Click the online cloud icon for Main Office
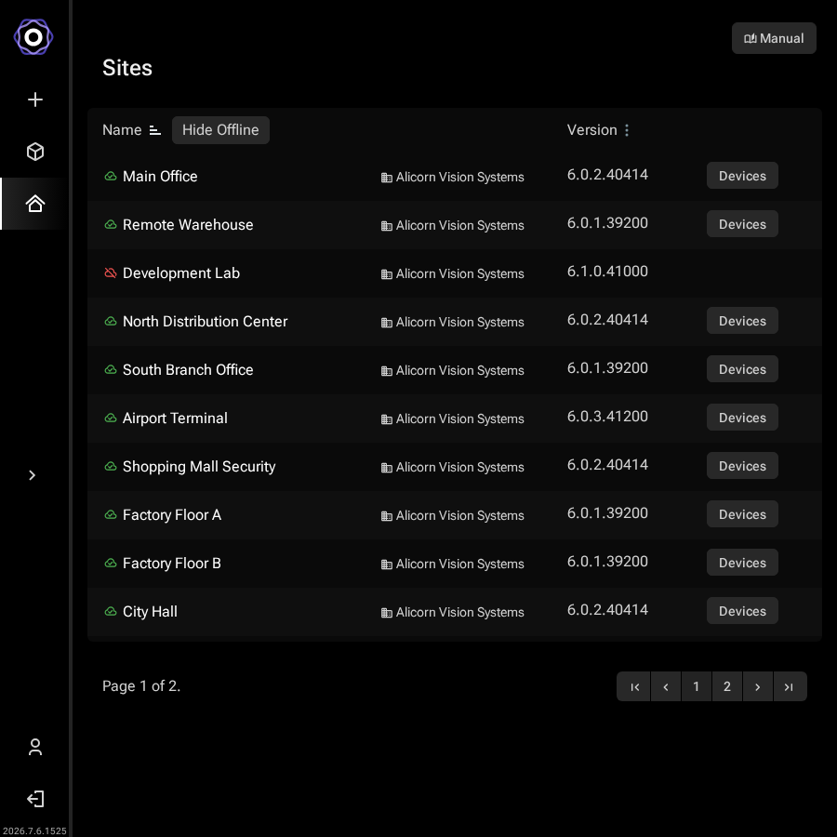837x837 pixels. point(111,176)
